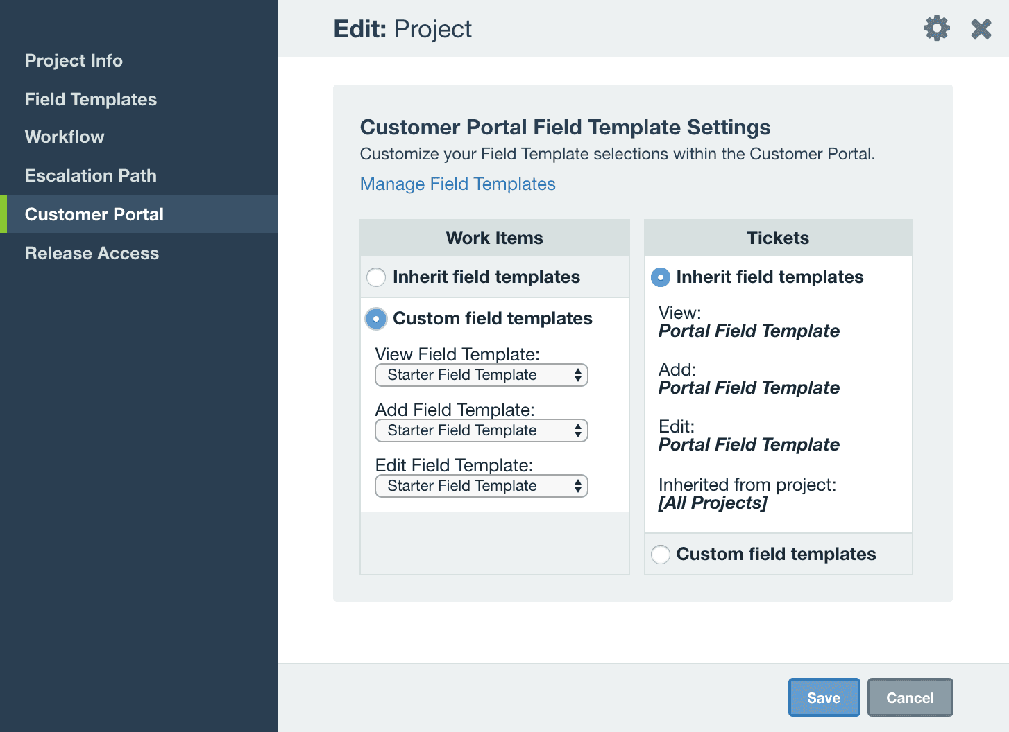The height and width of the screenshot is (732, 1009).
Task: Go to Project Info section
Action: pos(74,60)
